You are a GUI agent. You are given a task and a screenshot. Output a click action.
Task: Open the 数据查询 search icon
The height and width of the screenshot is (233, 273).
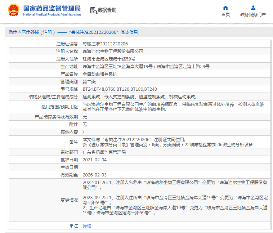[94, 10]
